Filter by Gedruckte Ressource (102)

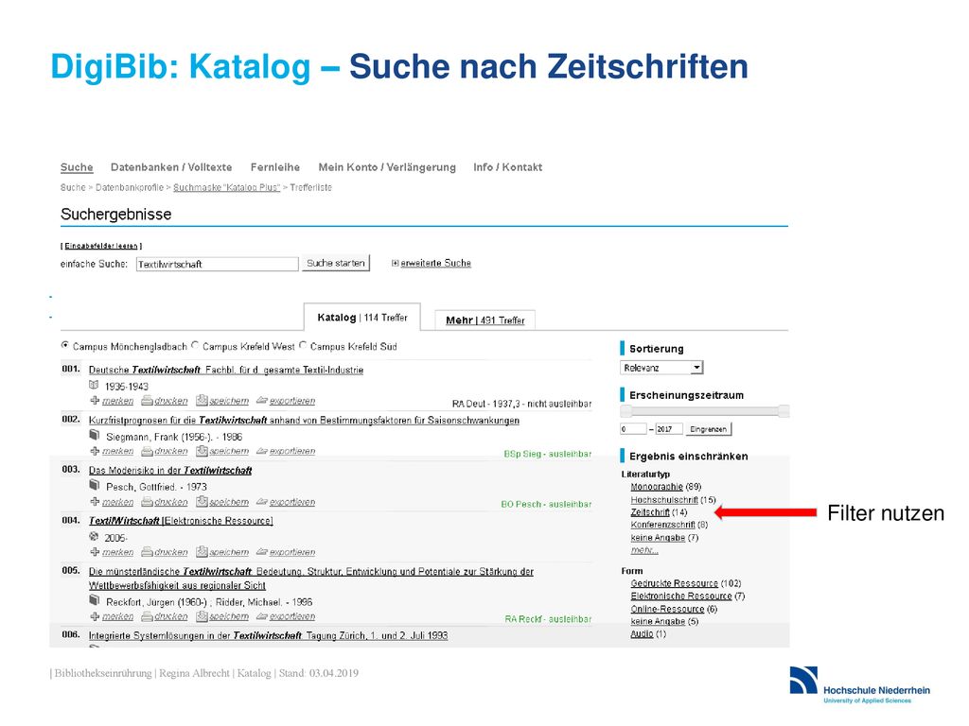pyautogui.click(x=686, y=583)
